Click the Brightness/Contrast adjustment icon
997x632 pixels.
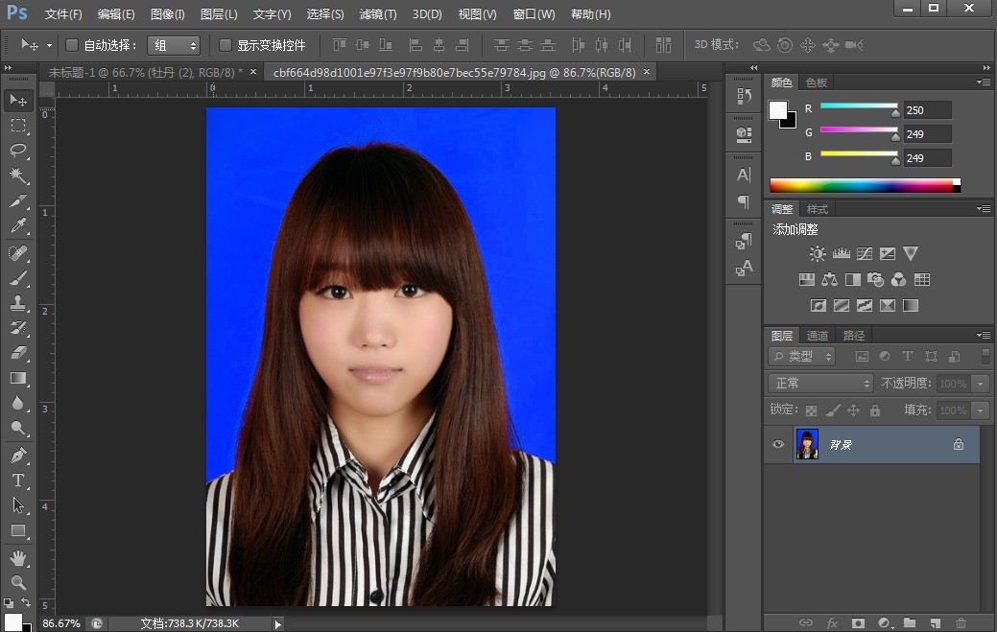click(818, 254)
